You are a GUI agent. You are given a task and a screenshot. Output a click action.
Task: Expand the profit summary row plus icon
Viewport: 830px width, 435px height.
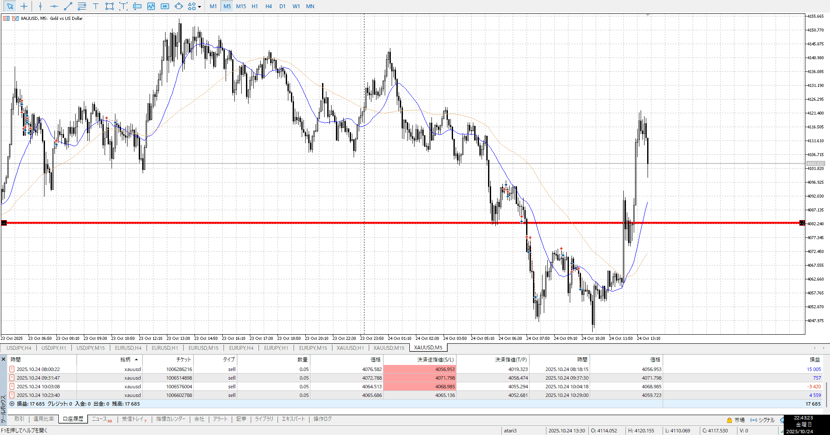(x=12, y=404)
